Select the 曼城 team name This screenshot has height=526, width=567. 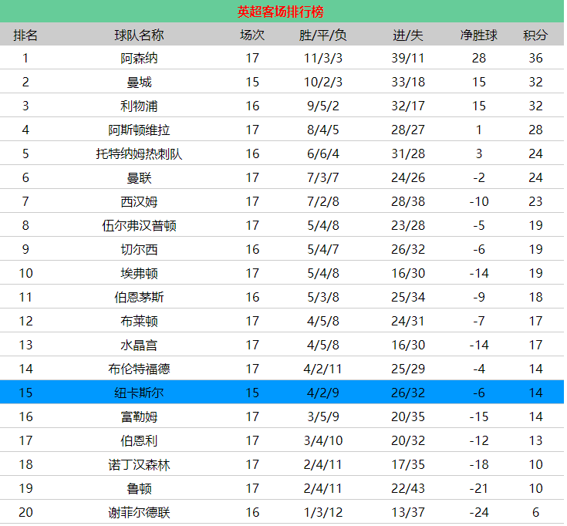click(139, 83)
